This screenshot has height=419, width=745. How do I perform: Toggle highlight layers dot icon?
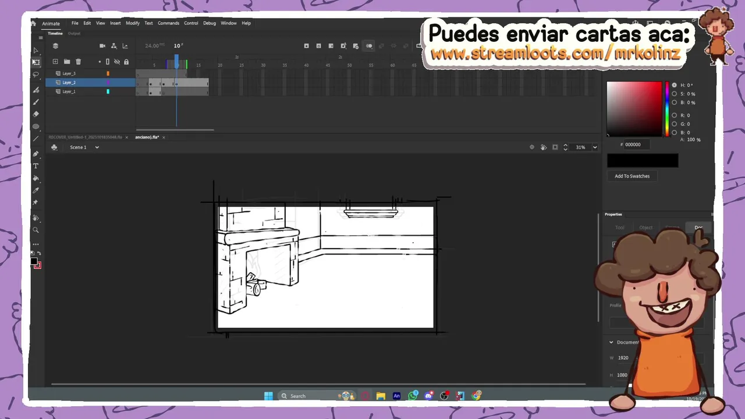[100, 62]
